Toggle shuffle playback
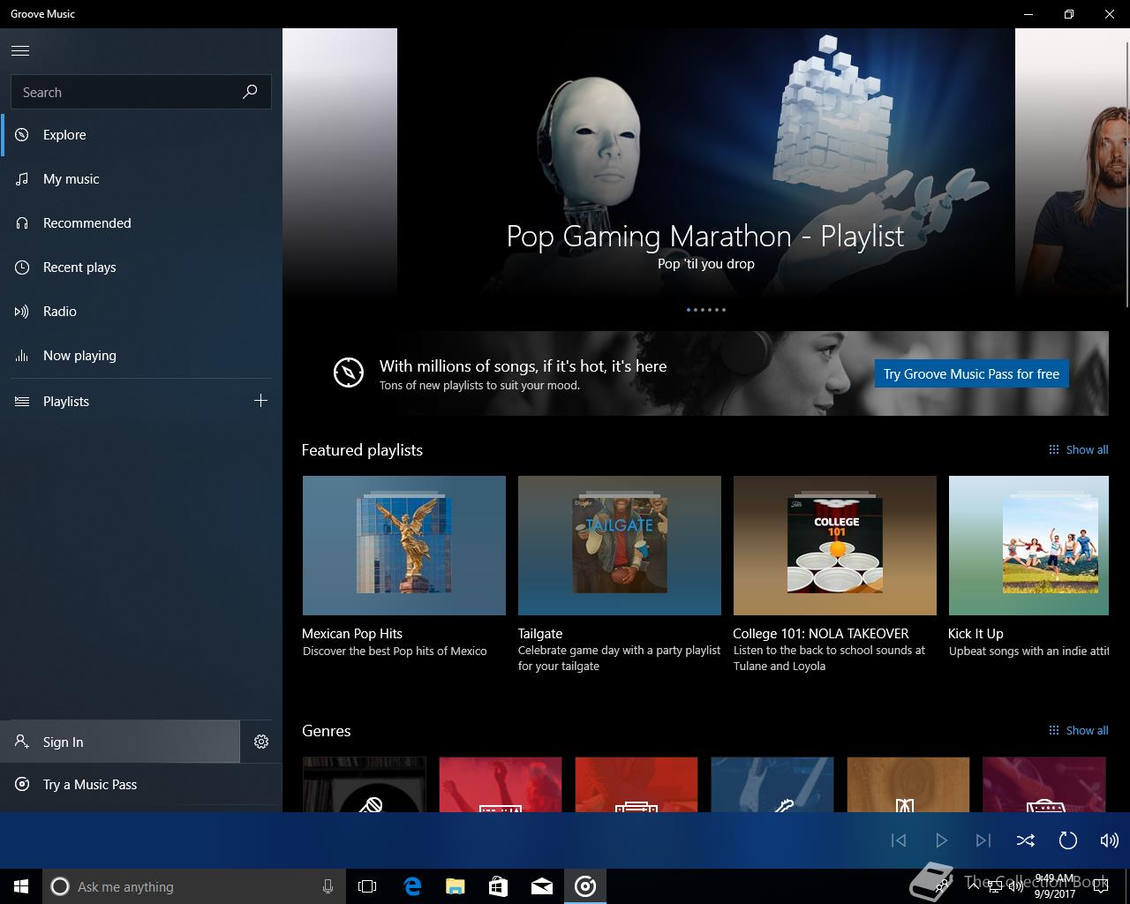The width and height of the screenshot is (1130, 904). (1025, 840)
